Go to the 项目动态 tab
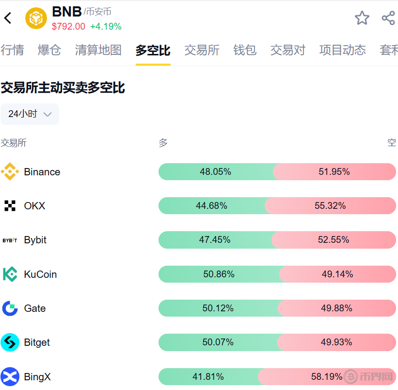398x390 pixels. (x=343, y=50)
